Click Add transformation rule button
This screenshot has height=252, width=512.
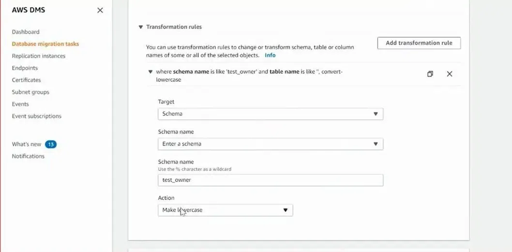pyautogui.click(x=419, y=43)
